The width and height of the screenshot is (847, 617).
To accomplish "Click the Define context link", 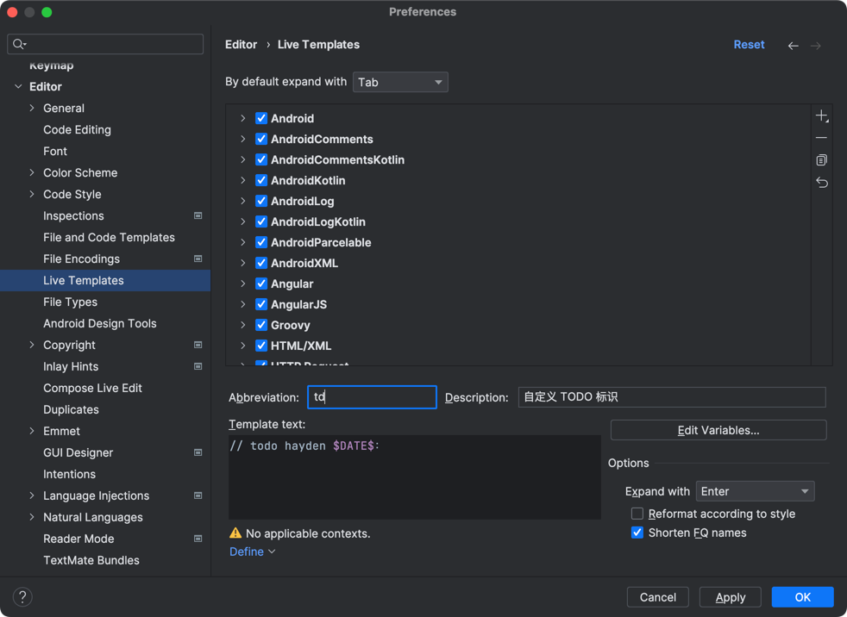I will point(252,552).
